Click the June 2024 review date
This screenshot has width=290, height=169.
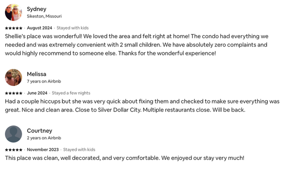pos(37,93)
